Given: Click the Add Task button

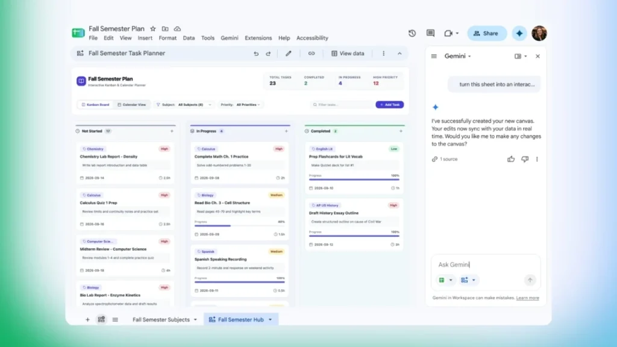Looking at the screenshot, I should [x=390, y=105].
